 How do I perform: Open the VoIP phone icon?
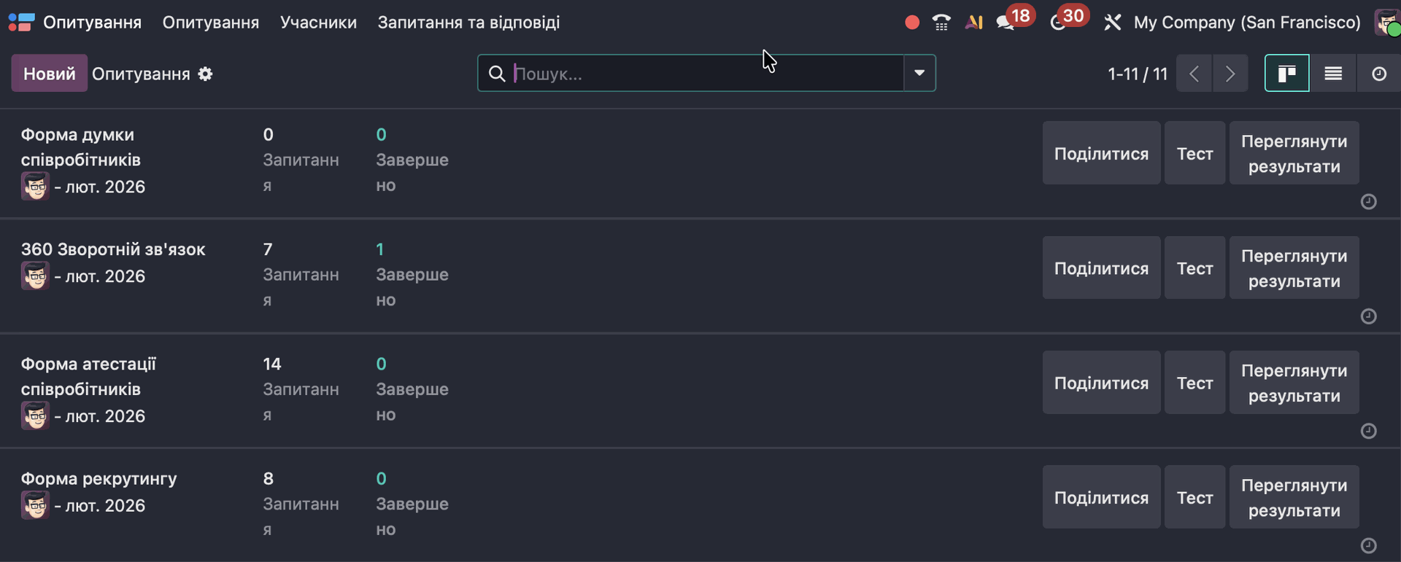point(941,23)
